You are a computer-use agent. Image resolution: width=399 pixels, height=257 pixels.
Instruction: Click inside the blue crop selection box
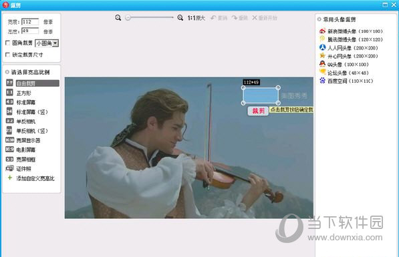click(261, 95)
